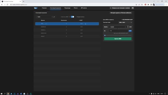
Task: Select the third coin row in the list
Action: point(67,30)
